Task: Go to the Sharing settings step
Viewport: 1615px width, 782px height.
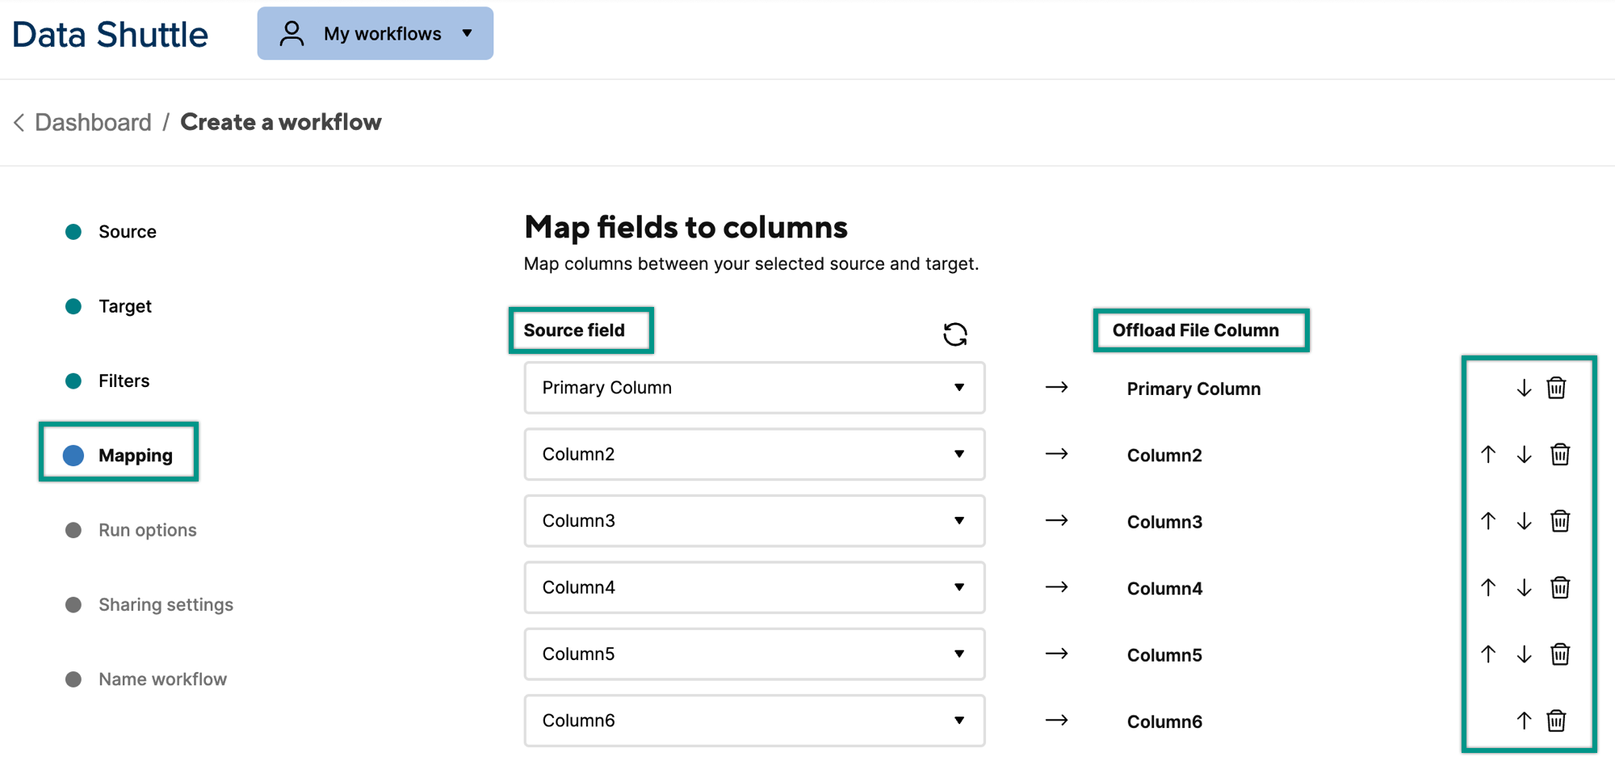Action: click(x=149, y=604)
